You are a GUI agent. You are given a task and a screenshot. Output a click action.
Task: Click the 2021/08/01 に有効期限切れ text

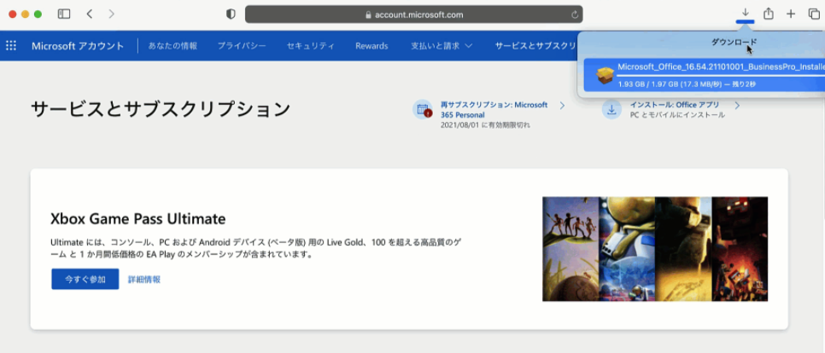tap(485, 125)
